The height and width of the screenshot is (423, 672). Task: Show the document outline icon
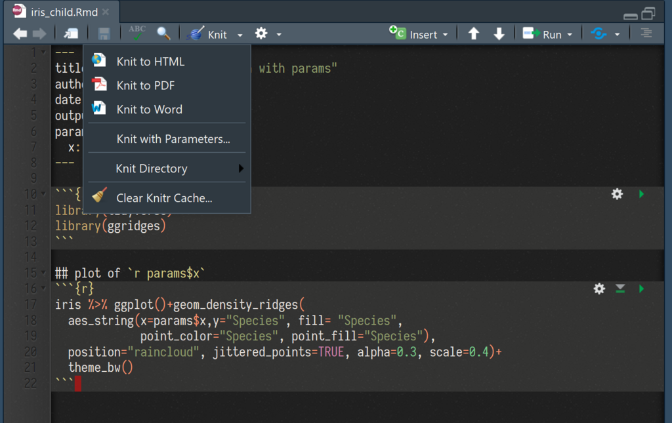tap(646, 33)
